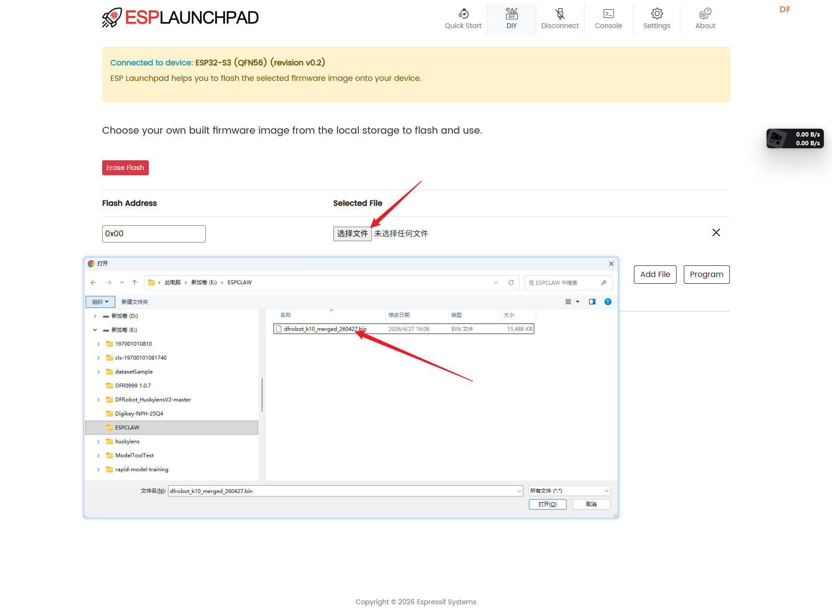Image resolution: width=832 pixels, height=615 pixels.
Task: Switch to the DIY tab
Action: click(511, 19)
